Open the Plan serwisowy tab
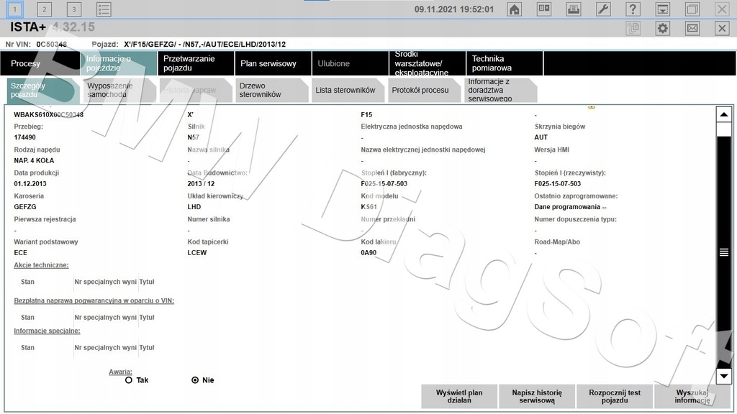Screen dimensions: 737x414 270,63
